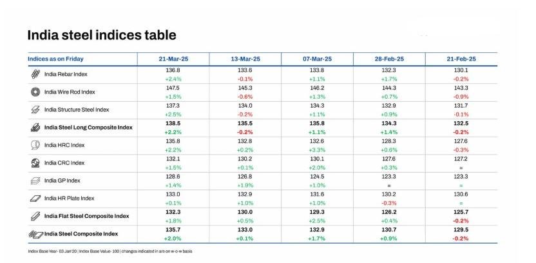Click the India Wire Rod Index icon
Image resolution: width=536 pixels, height=263 pixels.
click(x=36, y=92)
